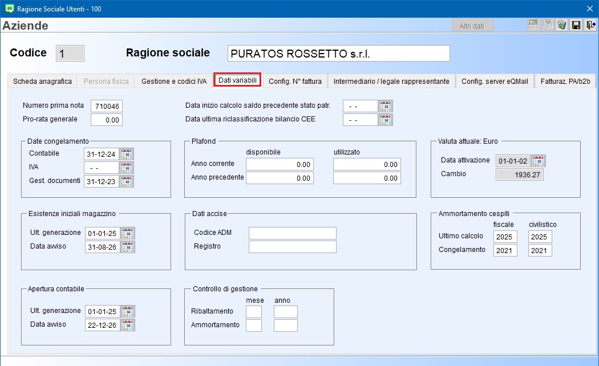599x366 pixels.
Task: Click Ultimo calcolo fiscale year field
Action: pyautogui.click(x=505, y=237)
